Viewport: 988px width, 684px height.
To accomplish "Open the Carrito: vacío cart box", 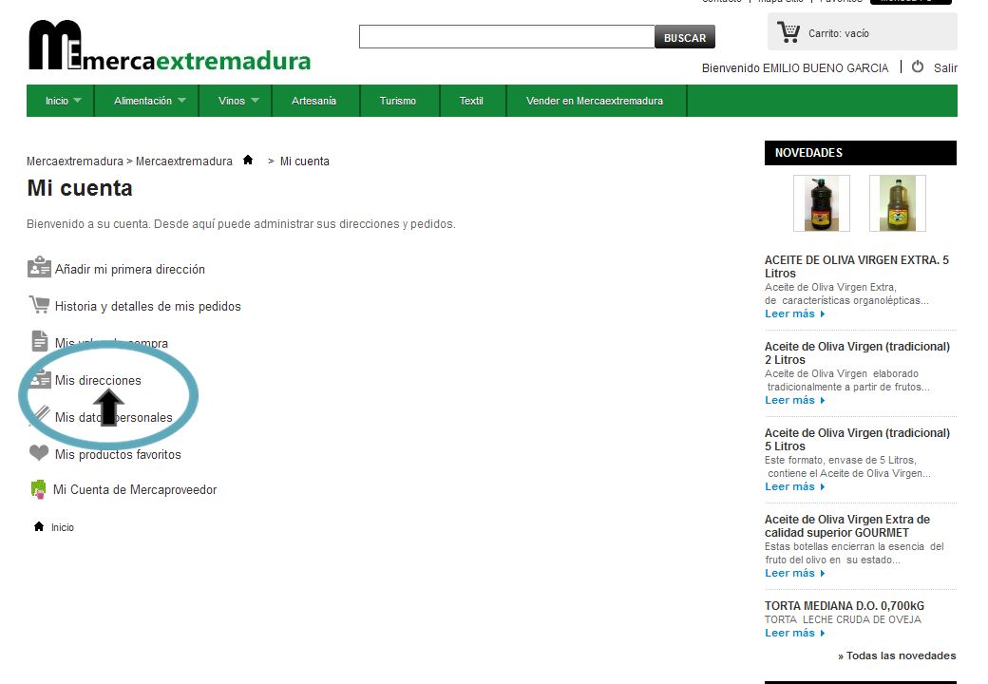I will coord(862,31).
